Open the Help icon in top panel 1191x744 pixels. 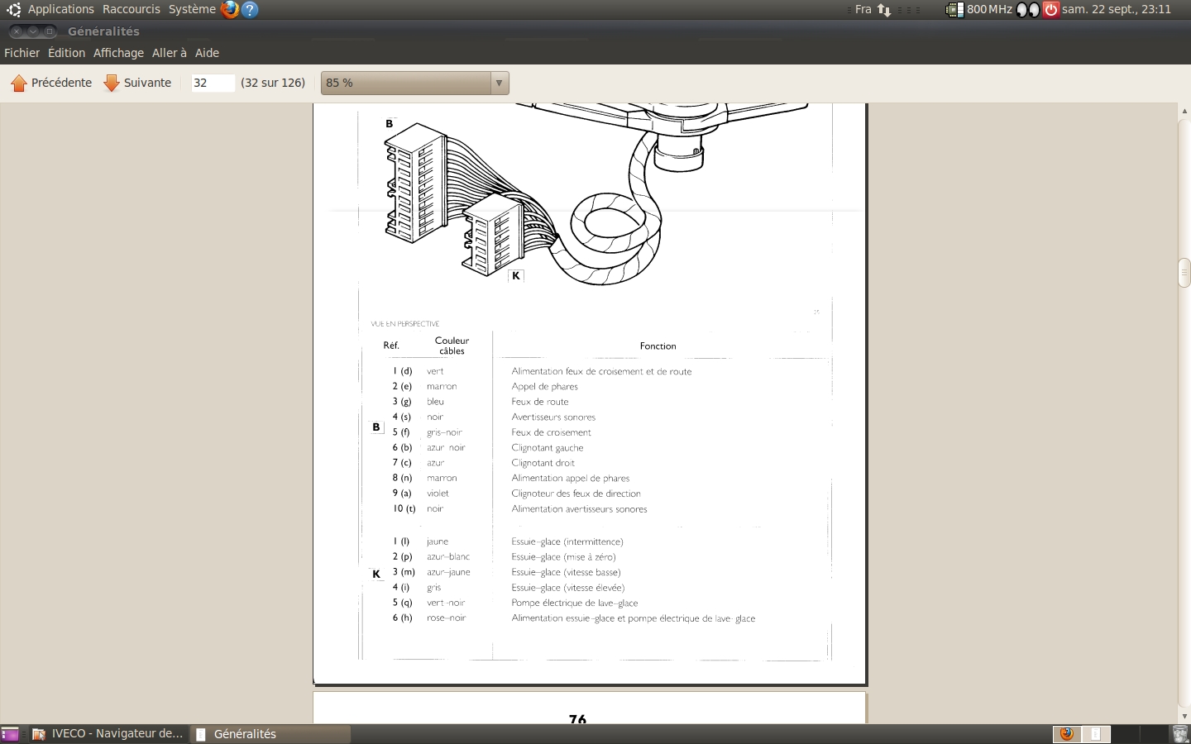coord(250,10)
